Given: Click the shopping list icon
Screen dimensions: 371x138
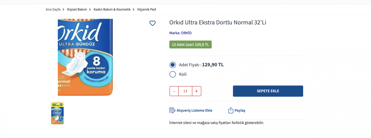Looking at the screenshot, I should 172,110.
